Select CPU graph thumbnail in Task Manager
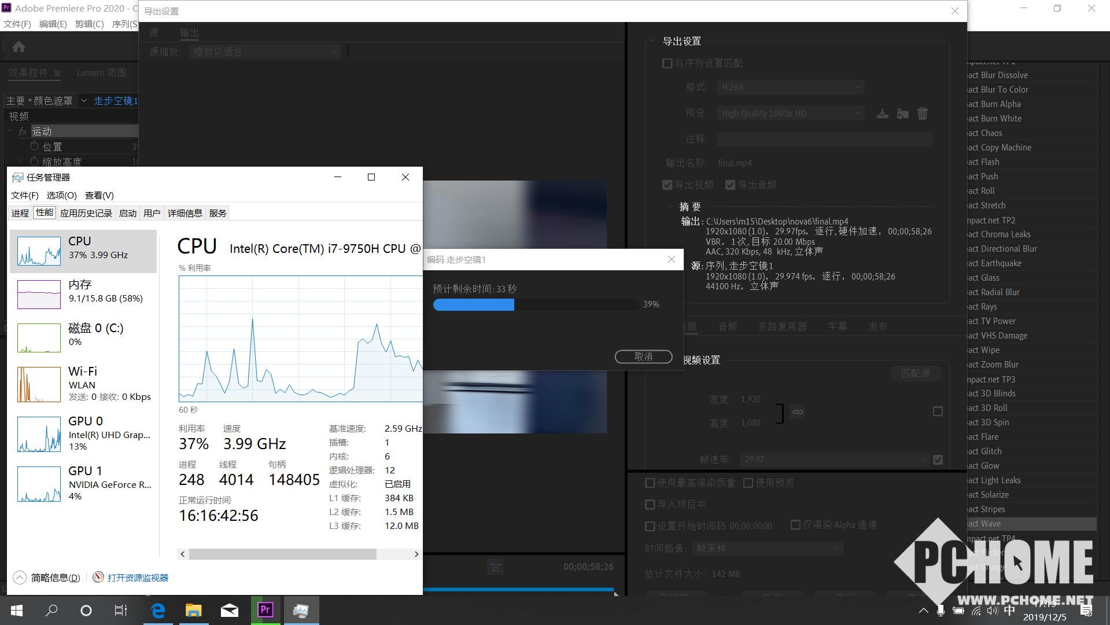This screenshot has height=625, width=1110. 39,251
